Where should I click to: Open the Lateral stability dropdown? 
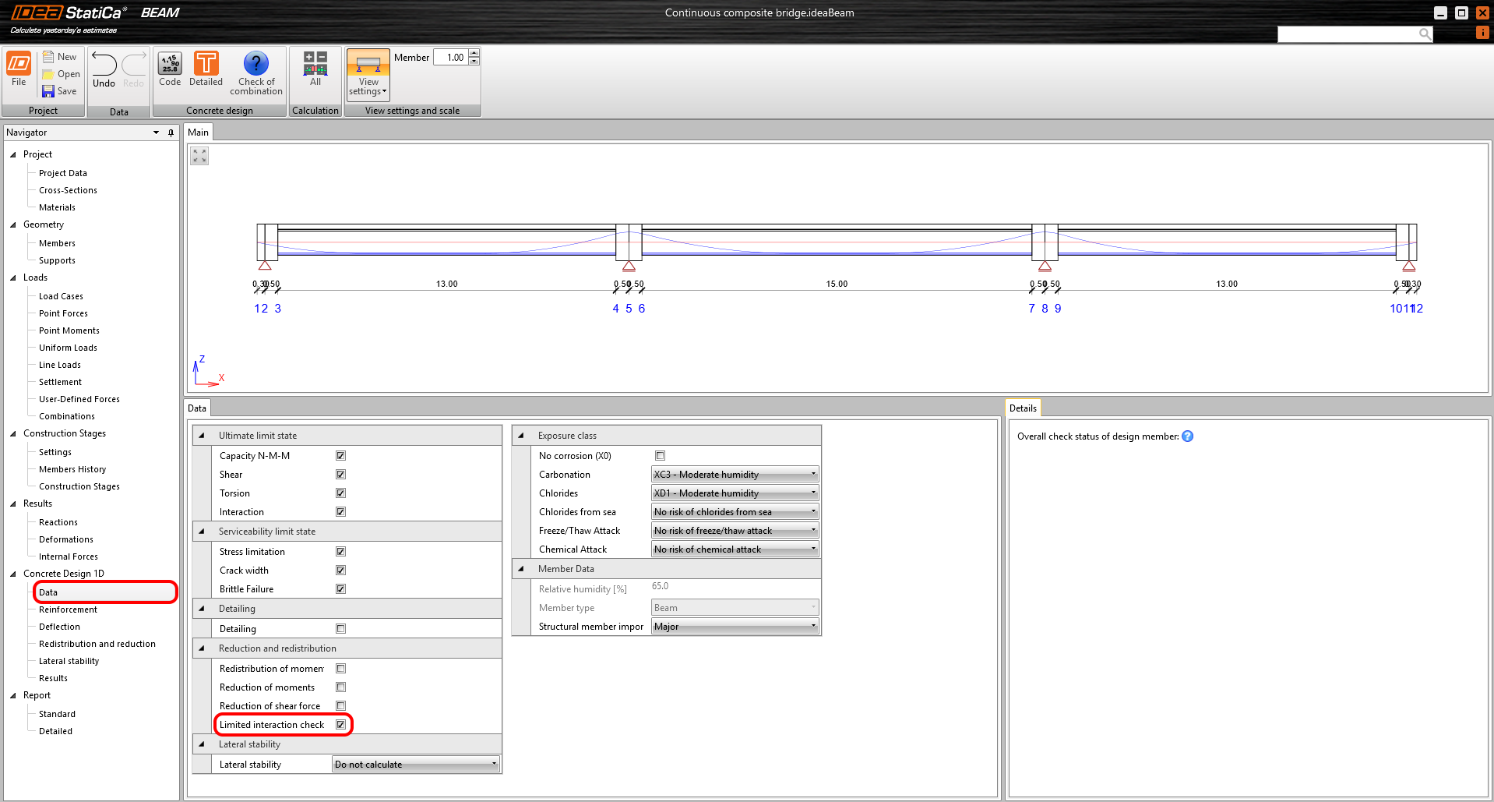click(x=416, y=765)
